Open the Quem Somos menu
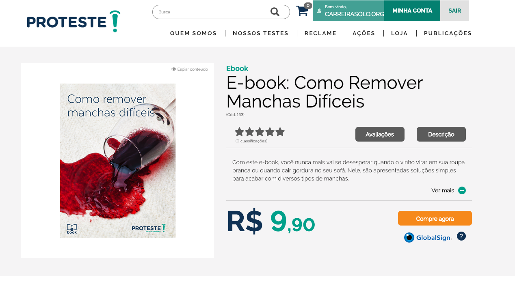Viewport: 515px width, 288px height. point(193,33)
